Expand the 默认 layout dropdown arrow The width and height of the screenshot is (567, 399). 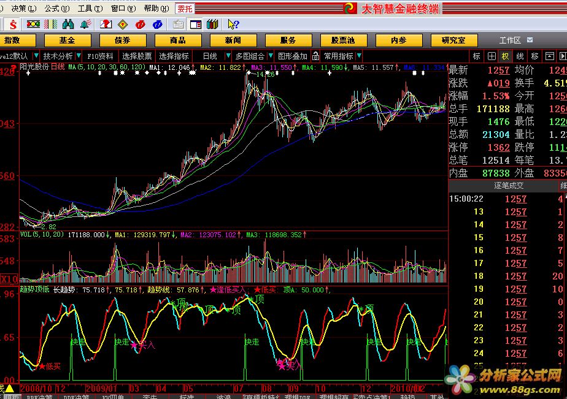click(x=36, y=56)
